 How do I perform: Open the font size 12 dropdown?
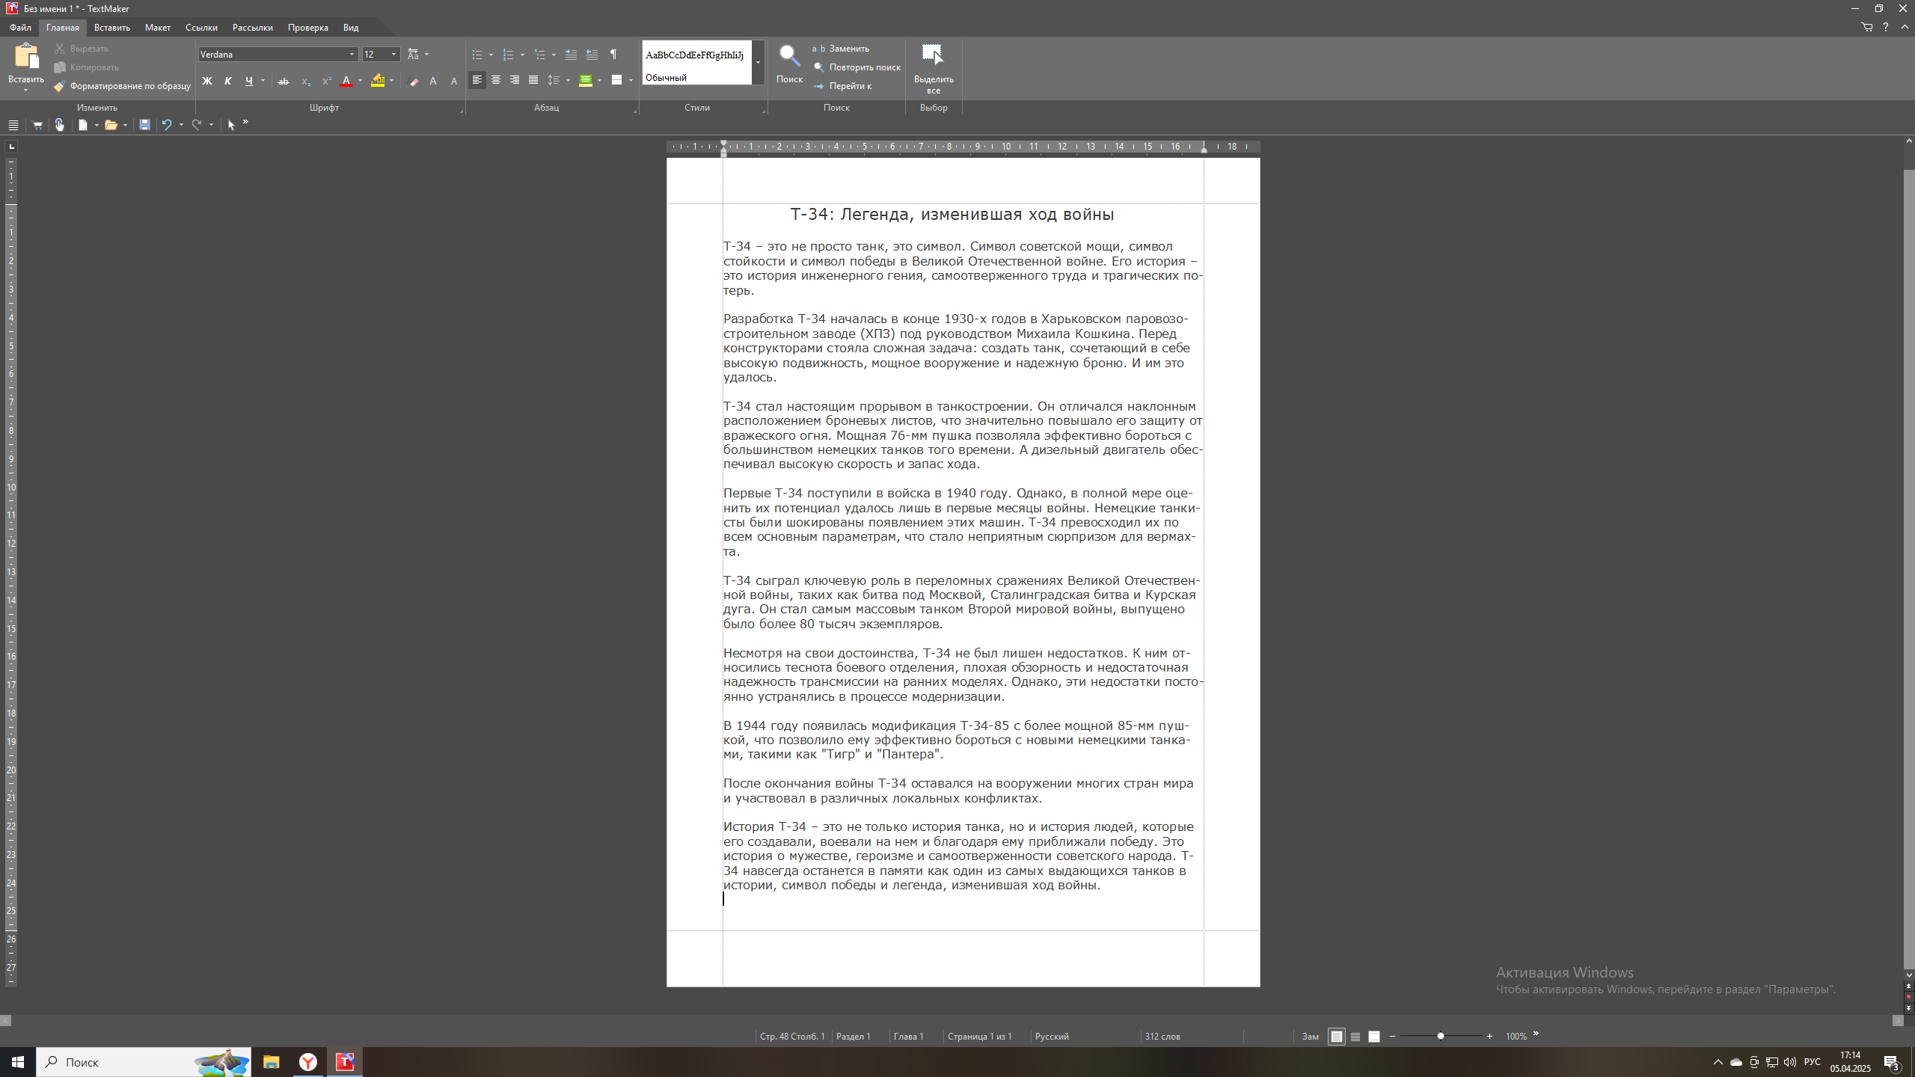click(393, 55)
